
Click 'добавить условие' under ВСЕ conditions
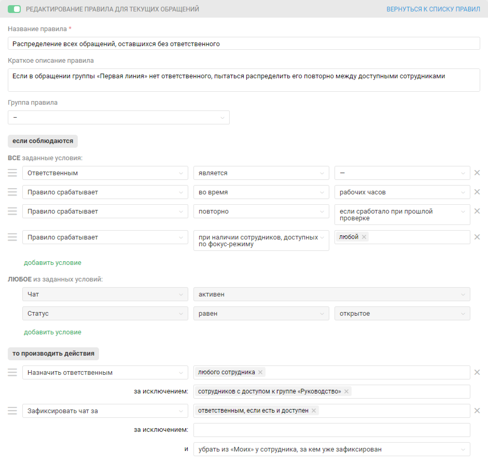pyautogui.click(x=53, y=263)
